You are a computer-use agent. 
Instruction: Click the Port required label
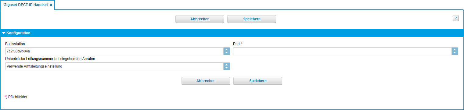tap(238, 44)
